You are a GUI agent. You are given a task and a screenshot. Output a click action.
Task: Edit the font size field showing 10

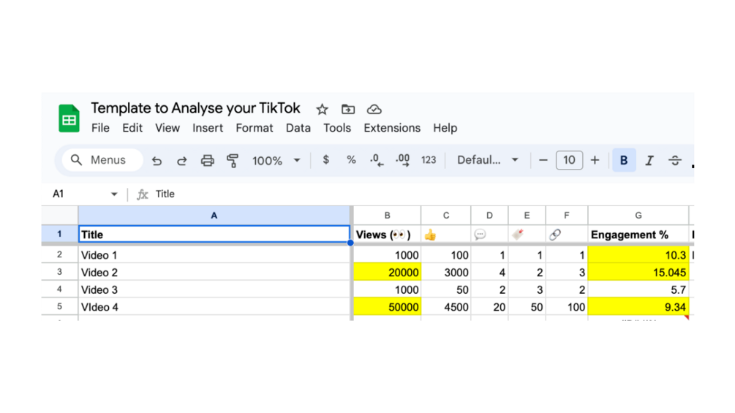(569, 160)
